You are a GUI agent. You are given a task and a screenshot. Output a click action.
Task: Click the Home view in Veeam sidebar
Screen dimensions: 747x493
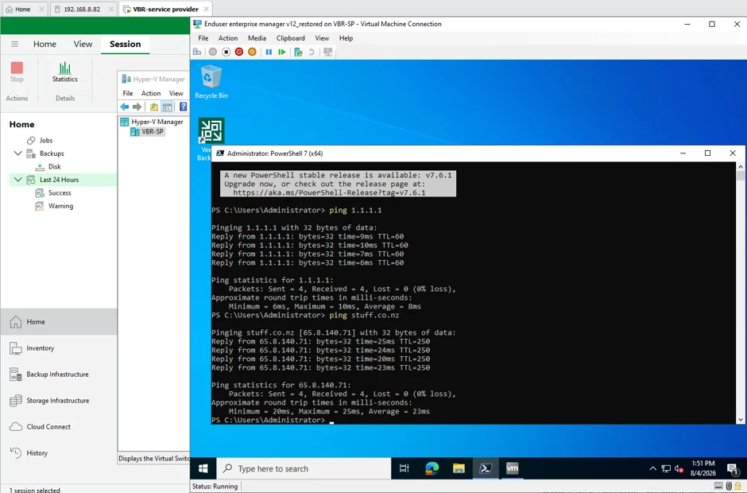click(x=58, y=322)
